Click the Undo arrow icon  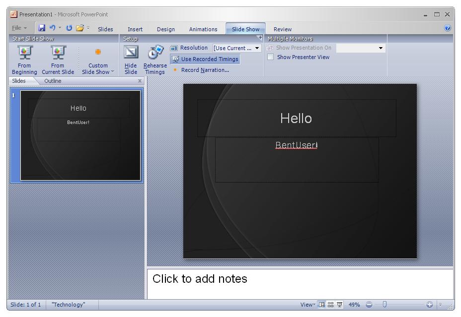(x=53, y=28)
